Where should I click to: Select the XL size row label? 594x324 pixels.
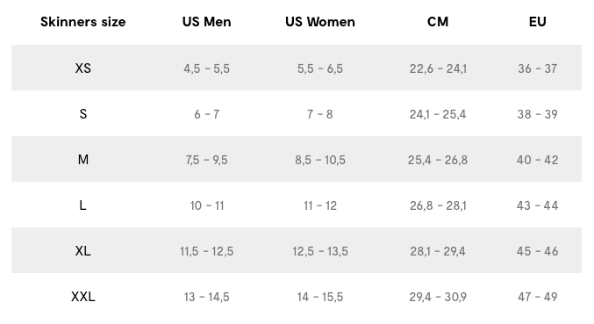[83, 251]
